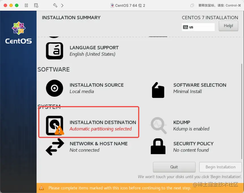This screenshot has height=193, width=244.
Task: Click 'Kdump is enabled' text
Action: pos(191,129)
